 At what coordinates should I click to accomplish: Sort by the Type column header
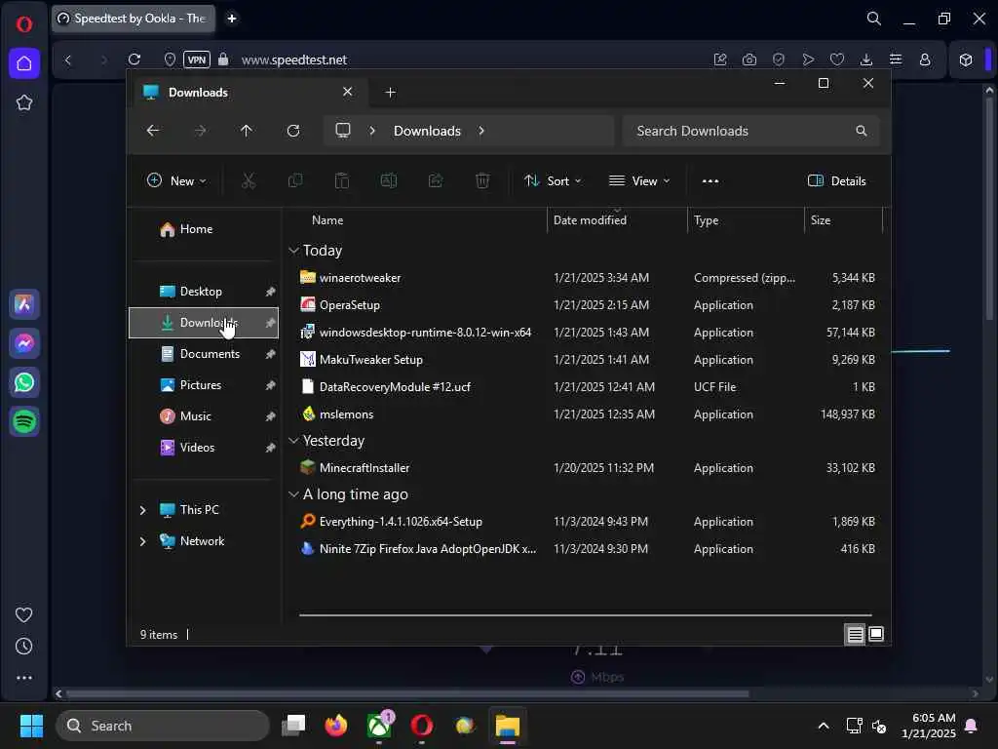(706, 220)
